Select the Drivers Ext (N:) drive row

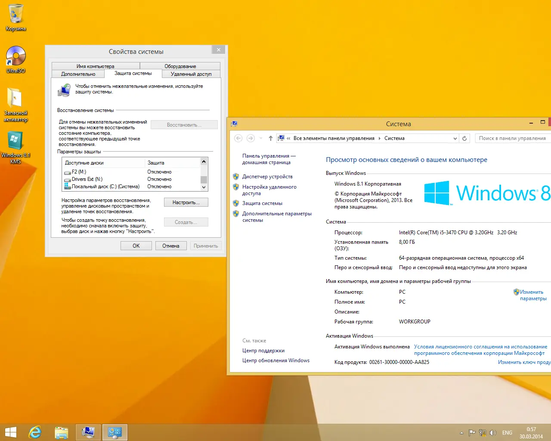(131, 179)
